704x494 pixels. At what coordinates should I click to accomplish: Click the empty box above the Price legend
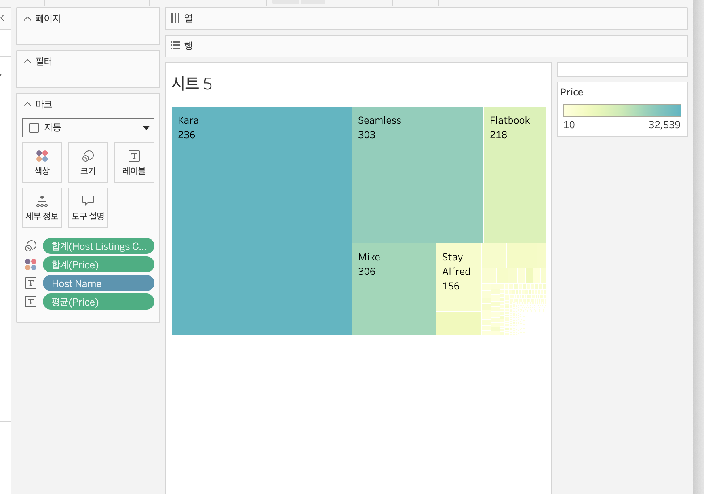622,70
